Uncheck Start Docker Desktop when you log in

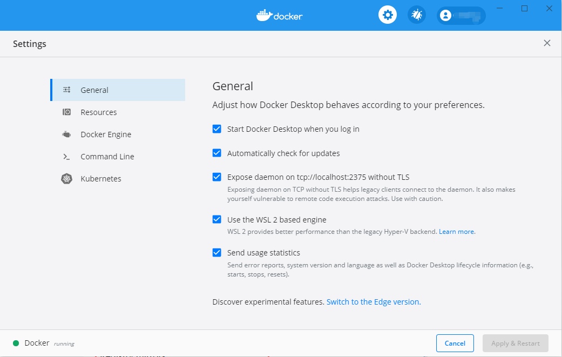point(217,129)
